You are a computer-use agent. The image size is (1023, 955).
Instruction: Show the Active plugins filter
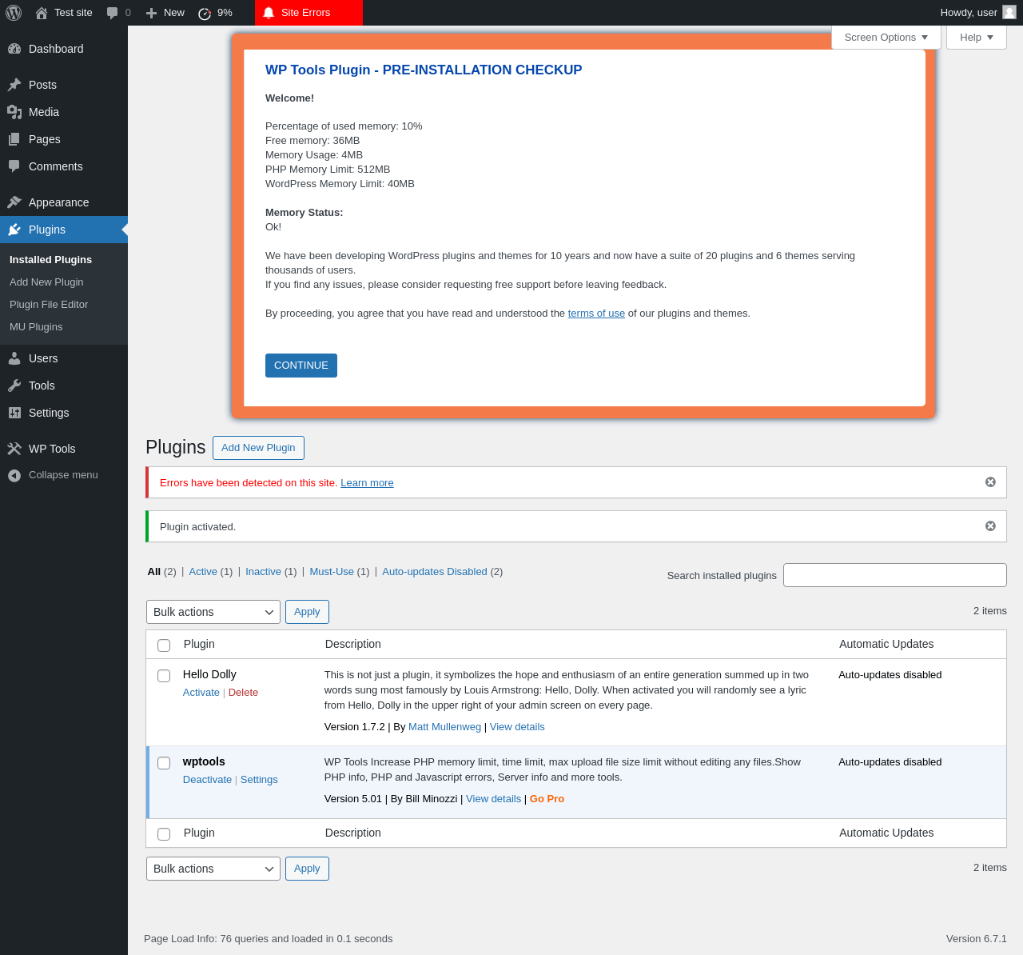pos(203,572)
